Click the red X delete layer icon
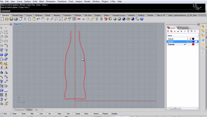207x117 pixels. [175, 31]
